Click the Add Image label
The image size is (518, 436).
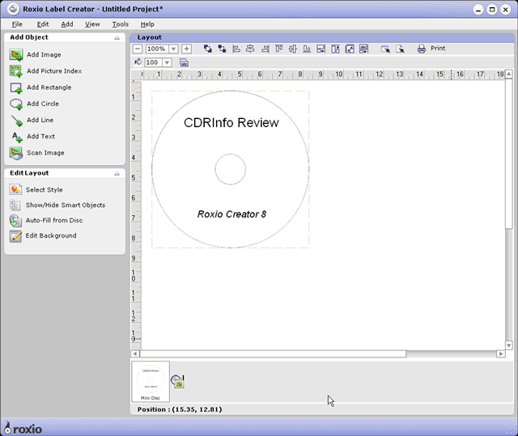44,55
